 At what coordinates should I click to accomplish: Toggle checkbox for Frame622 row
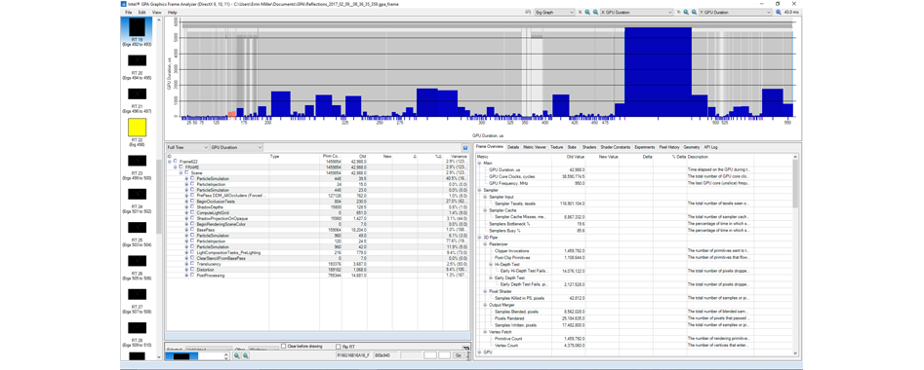tap(175, 162)
